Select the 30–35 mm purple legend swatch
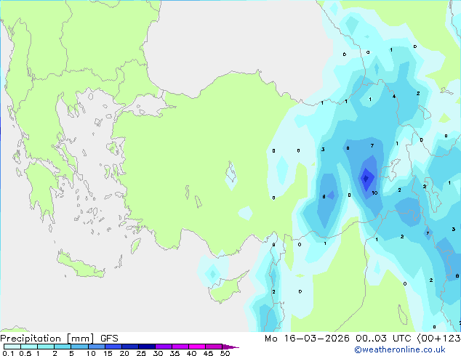 pyautogui.click(x=164, y=347)
